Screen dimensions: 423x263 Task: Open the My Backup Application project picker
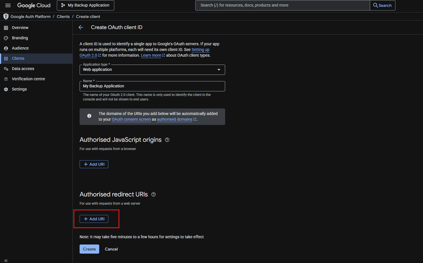click(86, 5)
